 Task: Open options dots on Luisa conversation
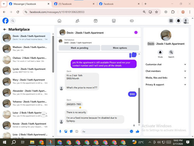point(43,114)
